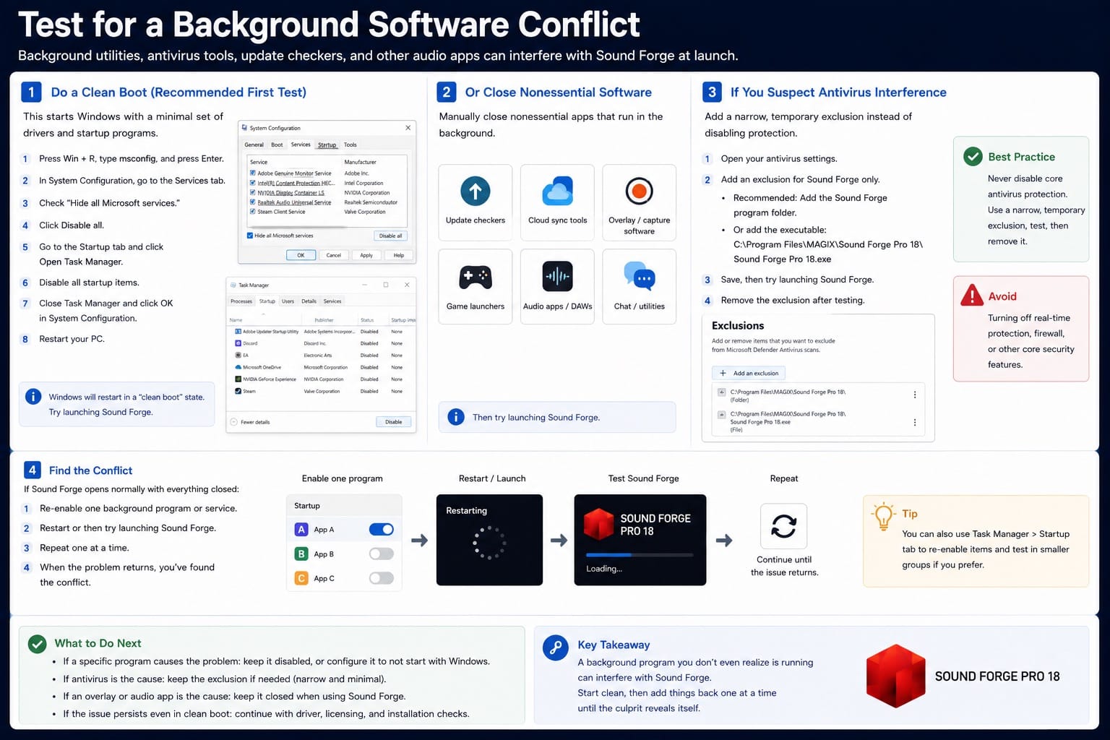
Task: Open Boot tab in System Configuration
Action: (277, 145)
